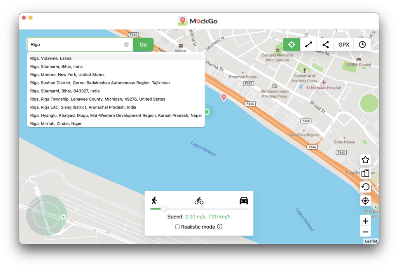The image size is (398, 269).
Task: Open favorites star icon
Action: pos(365,160)
